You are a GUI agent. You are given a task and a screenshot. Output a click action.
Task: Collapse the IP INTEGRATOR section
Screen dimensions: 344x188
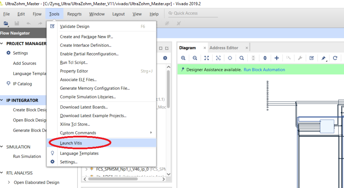(x=2, y=100)
